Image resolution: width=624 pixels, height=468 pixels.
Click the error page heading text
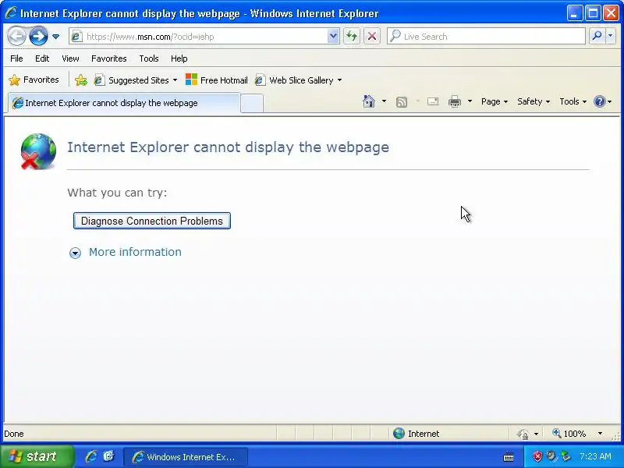[228, 147]
